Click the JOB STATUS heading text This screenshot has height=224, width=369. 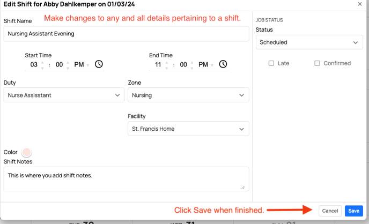click(x=269, y=20)
